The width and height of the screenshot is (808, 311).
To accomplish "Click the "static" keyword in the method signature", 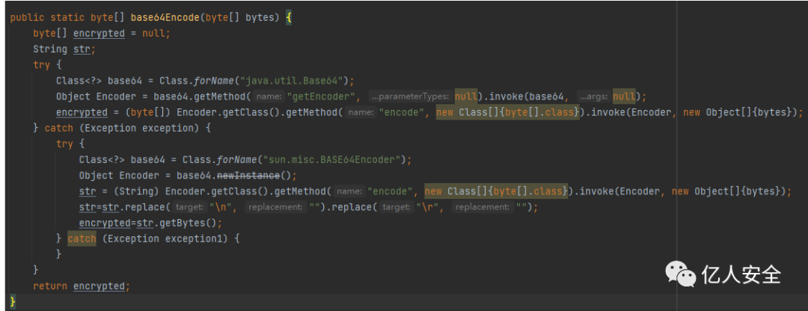I will pyautogui.click(x=67, y=17).
